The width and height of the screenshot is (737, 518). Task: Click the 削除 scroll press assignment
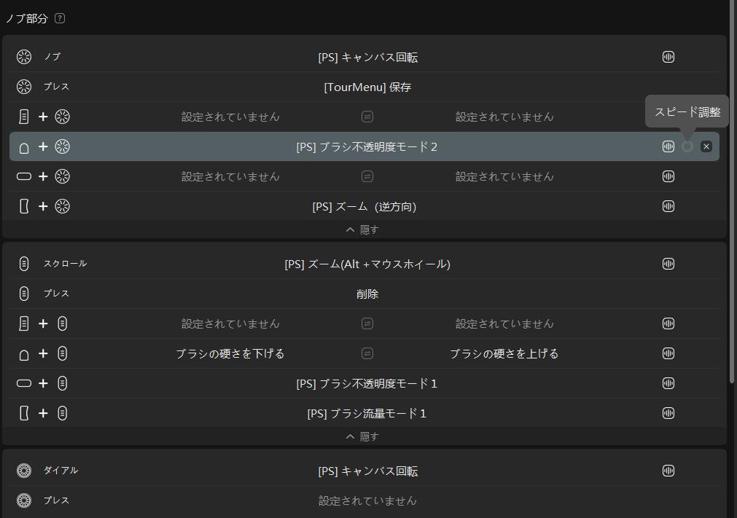click(367, 294)
